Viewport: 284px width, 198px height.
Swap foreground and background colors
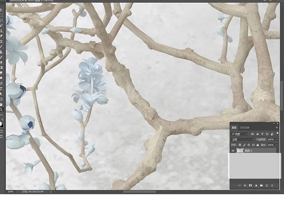click(x=2, y=120)
